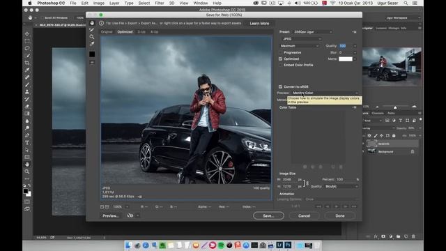Open the Matte color dropdown arrow

[x=355, y=59]
